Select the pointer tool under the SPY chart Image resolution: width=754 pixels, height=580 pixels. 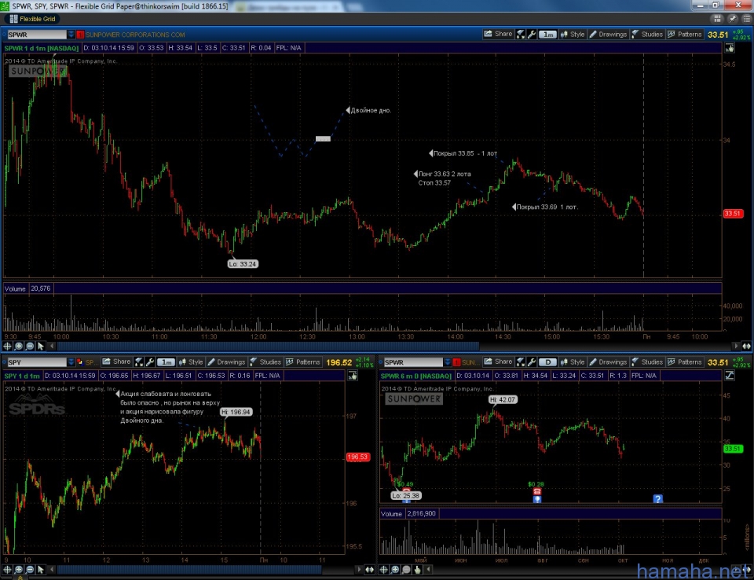40,570
